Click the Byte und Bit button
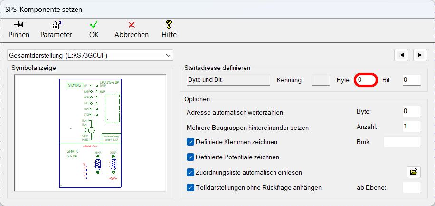Viewport: 435px width, 206px height. (227, 80)
